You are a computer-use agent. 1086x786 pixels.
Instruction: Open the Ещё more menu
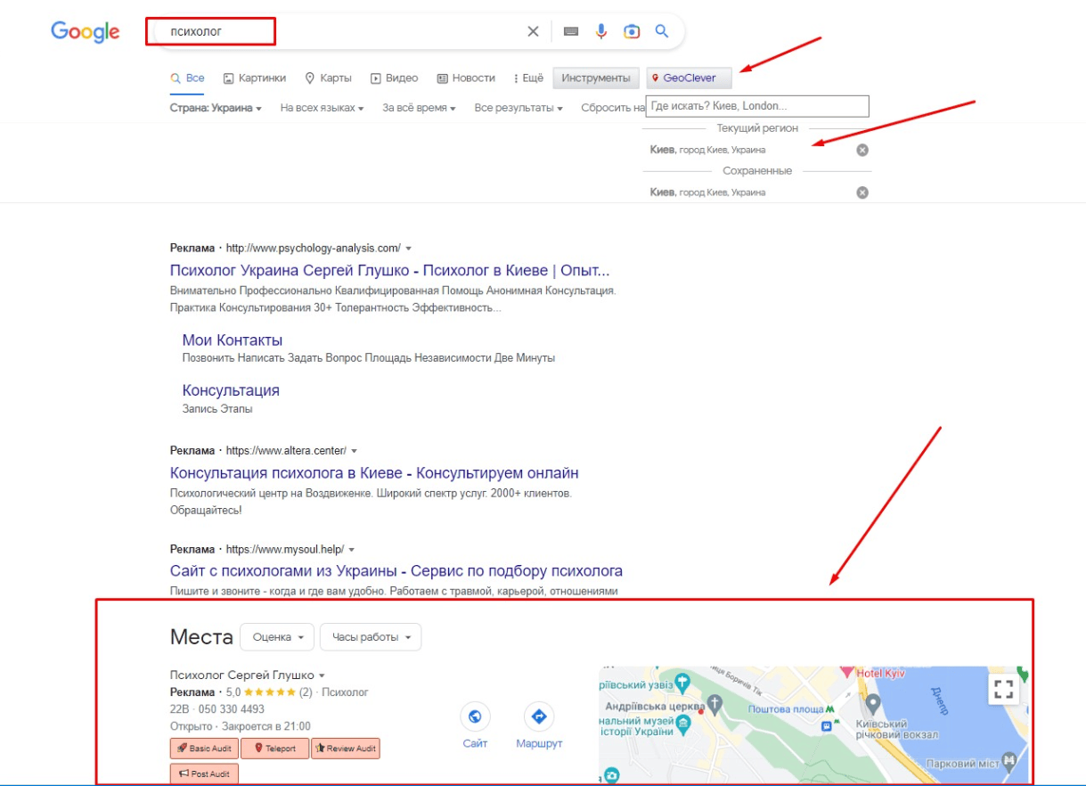pyautogui.click(x=529, y=78)
